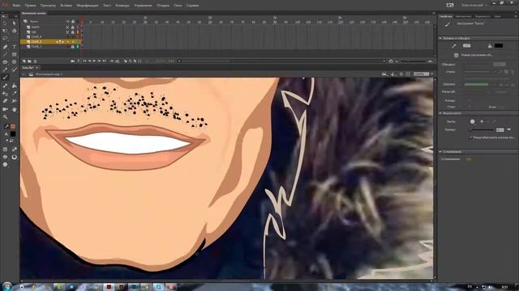This screenshot has height=291, width=519.
Task: Click the scene name in the stage breadcrumb
Action: (49, 74)
